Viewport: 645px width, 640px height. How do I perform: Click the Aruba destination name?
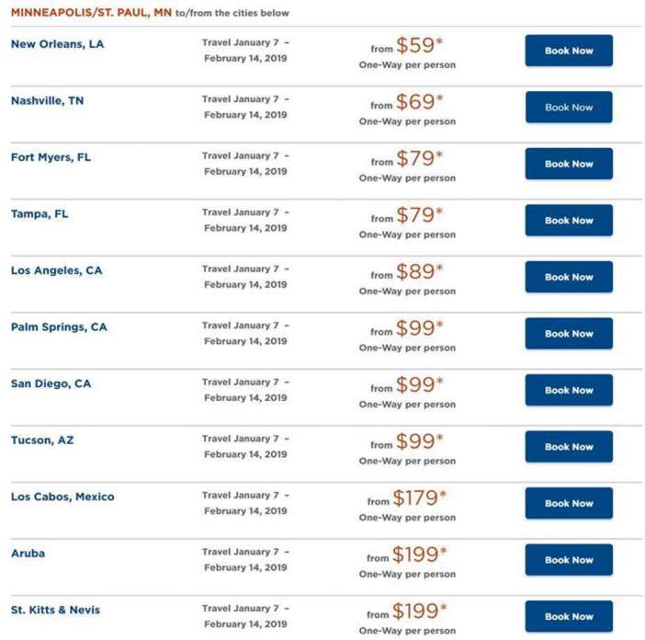tap(28, 554)
